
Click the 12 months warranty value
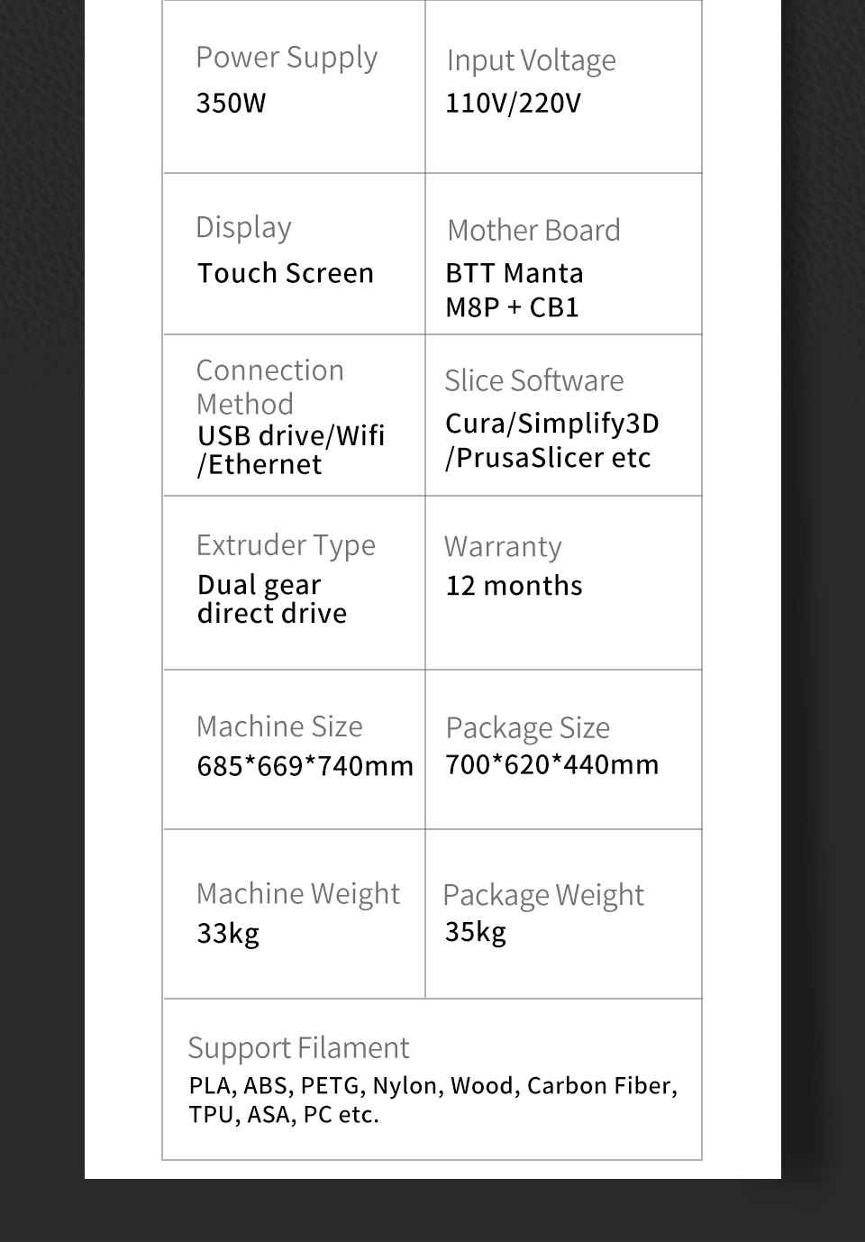click(x=514, y=586)
